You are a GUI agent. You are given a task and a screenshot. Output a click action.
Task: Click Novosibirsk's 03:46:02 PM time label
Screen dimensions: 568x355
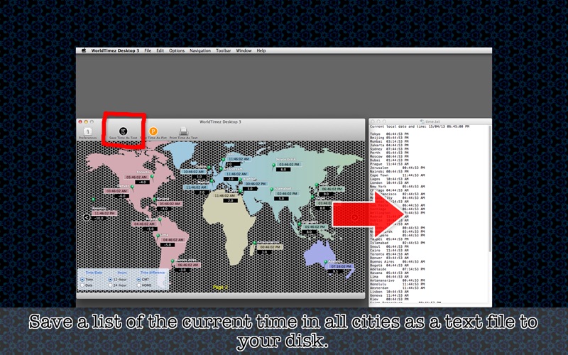click(x=289, y=165)
